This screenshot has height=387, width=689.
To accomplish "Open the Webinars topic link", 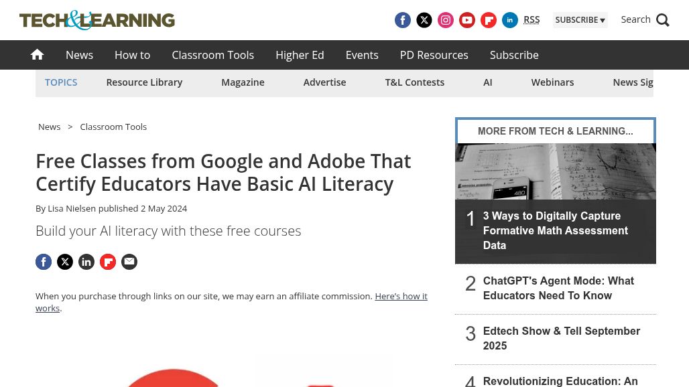I will (x=552, y=82).
